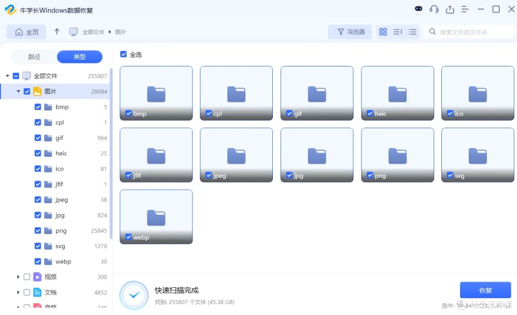Expand the 视频 tree node
Image resolution: width=517 pixels, height=315 pixels.
(18, 277)
